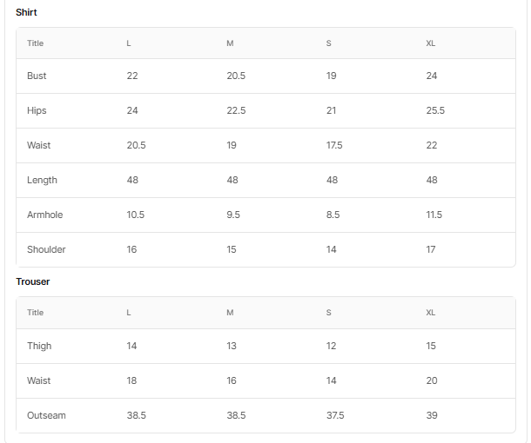This screenshot has height=443, width=531.
Task: Click the Shirt Waist row label
Action: 38,146
